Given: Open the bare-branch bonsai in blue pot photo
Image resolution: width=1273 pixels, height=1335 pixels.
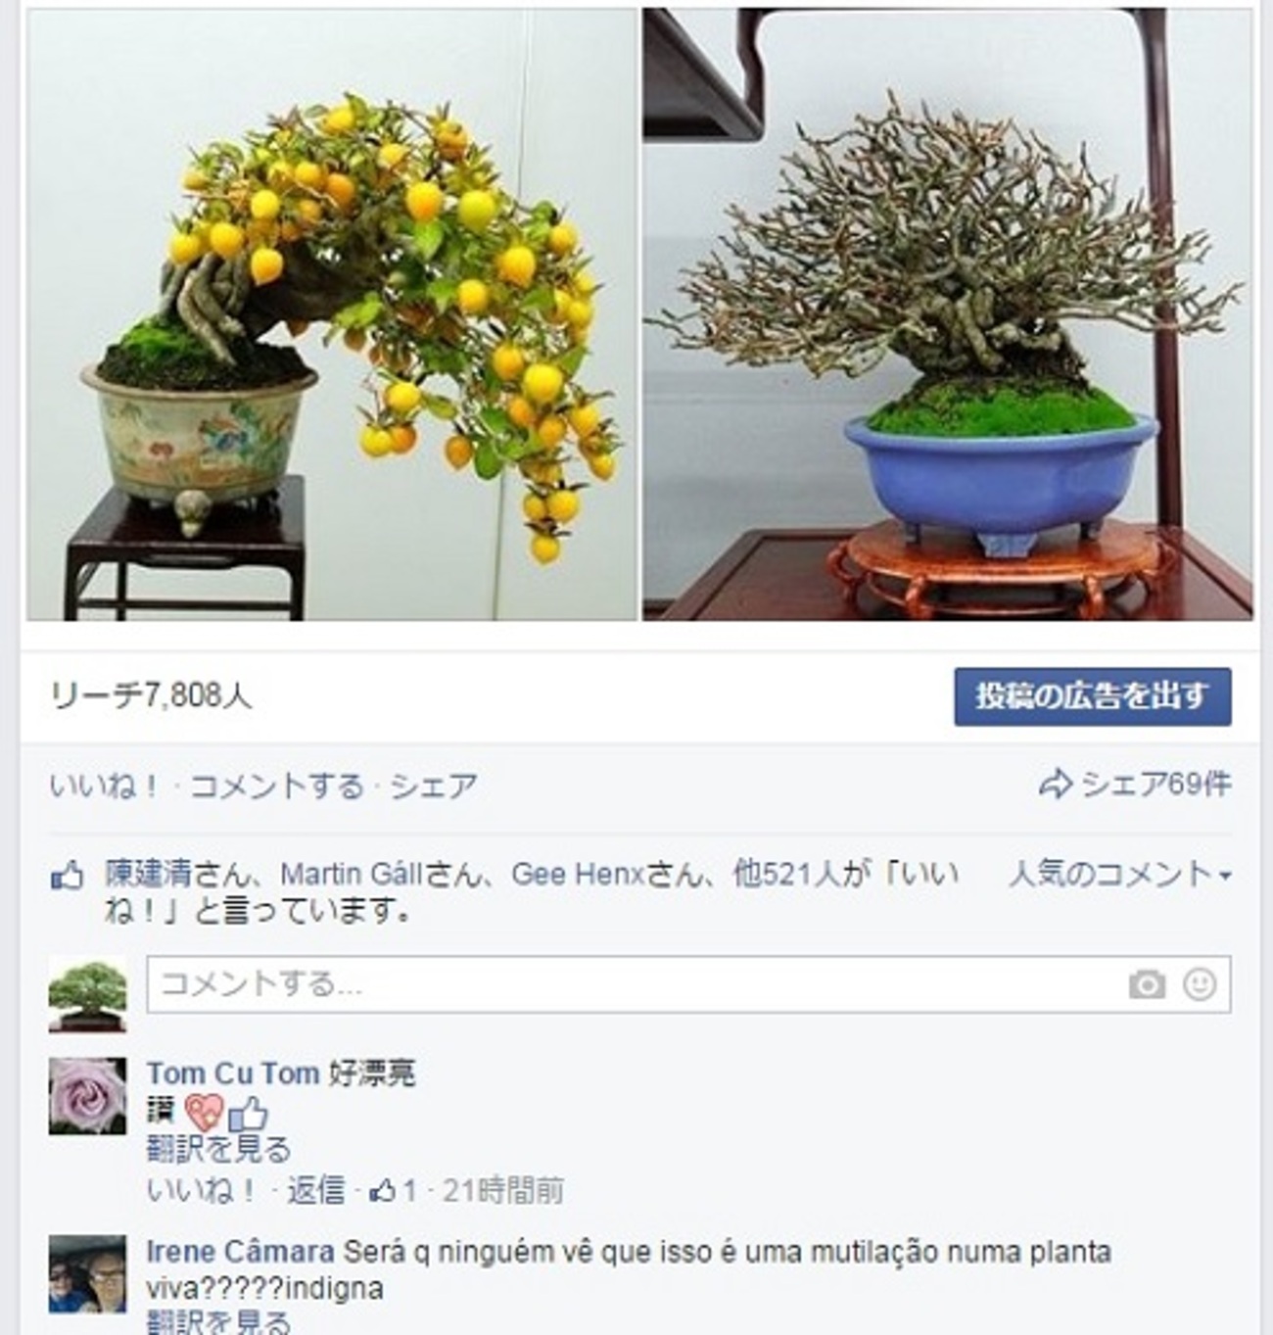Looking at the screenshot, I should pos(947,314).
